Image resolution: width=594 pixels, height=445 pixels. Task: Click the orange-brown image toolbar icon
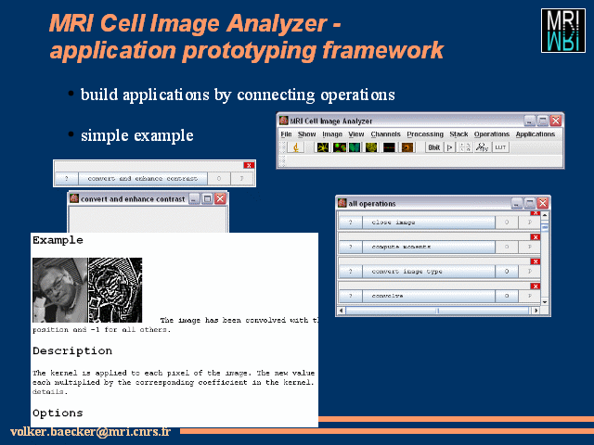407,147
